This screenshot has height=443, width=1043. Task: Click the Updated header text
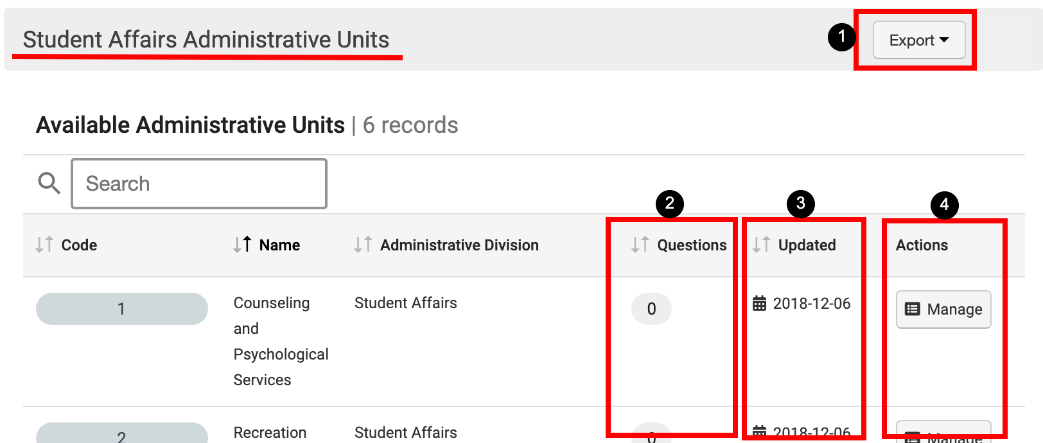[x=807, y=245]
